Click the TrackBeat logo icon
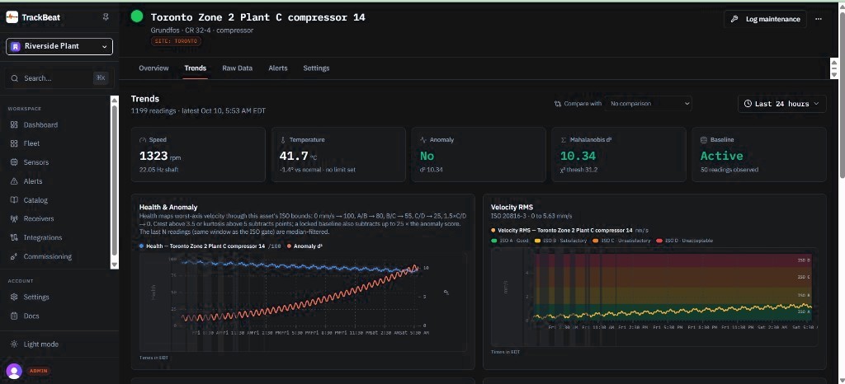This screenshot has width=845, height=384. 12,17
